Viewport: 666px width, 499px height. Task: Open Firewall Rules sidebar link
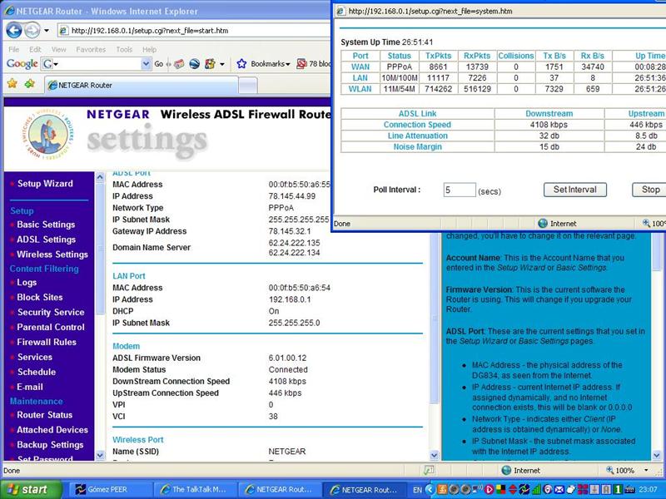[47, 342]
